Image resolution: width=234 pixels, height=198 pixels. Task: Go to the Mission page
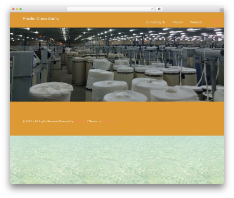click(178, 22)
